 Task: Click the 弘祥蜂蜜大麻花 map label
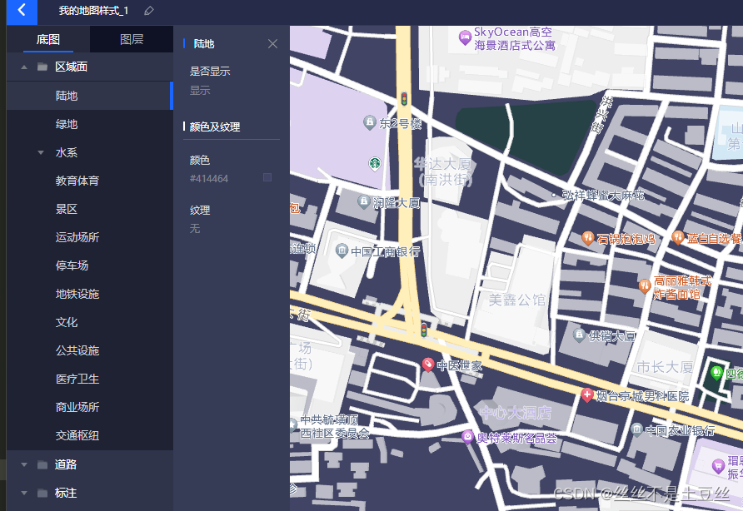point(603,195)
